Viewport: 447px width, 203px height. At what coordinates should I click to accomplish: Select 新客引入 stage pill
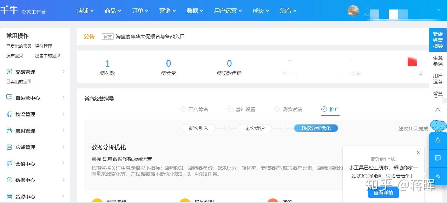click(x=199, y=128)
